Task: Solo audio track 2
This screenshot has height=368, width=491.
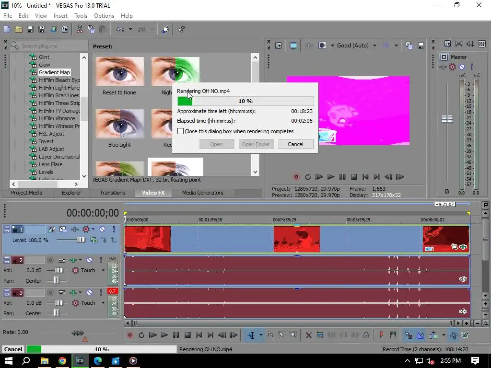Action: coord(101,260)
